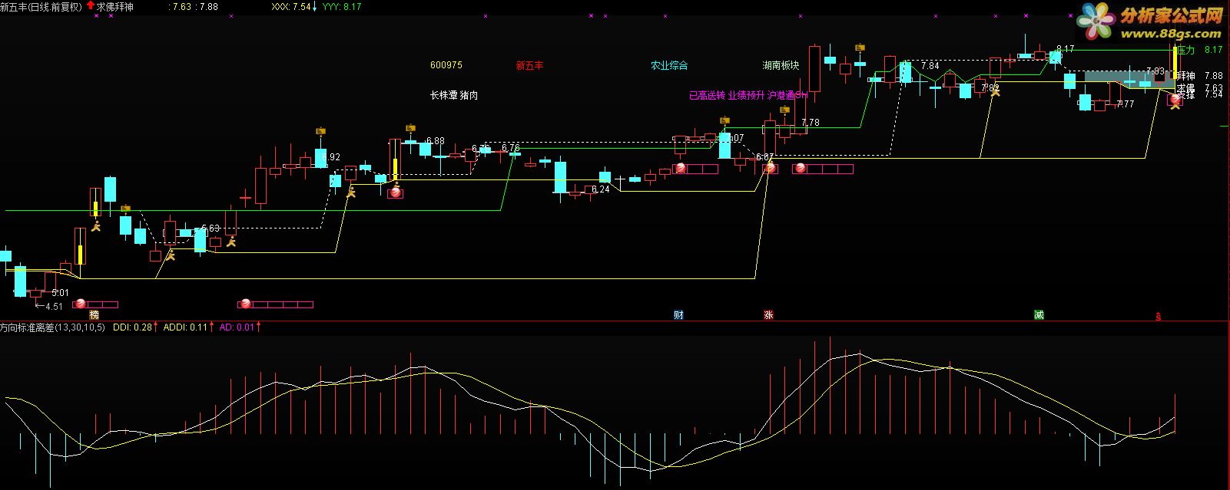Click the yellow info flag above the 6.88 candle
This screenshot has width=1230, height=490.
coord(410,128)
